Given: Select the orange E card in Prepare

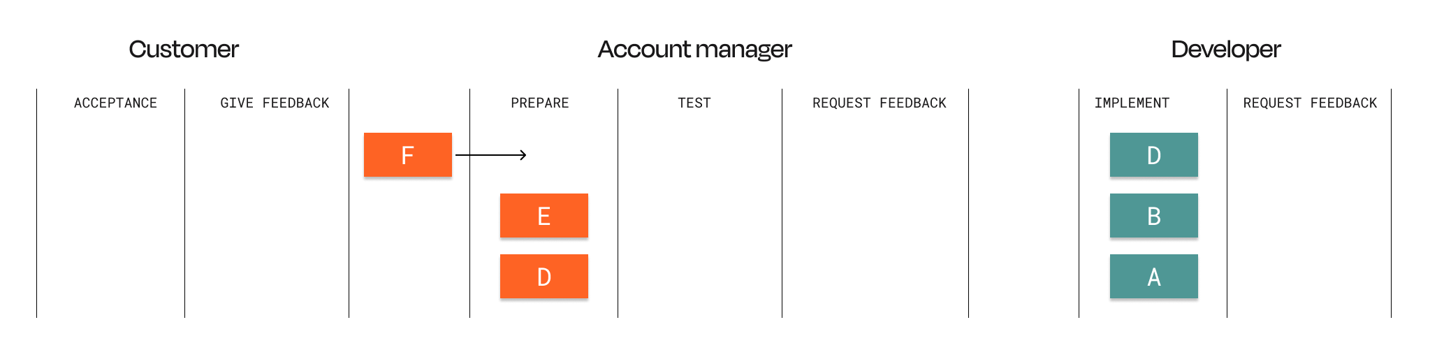Looking at the screenshot, I should [x=544, y=215].
